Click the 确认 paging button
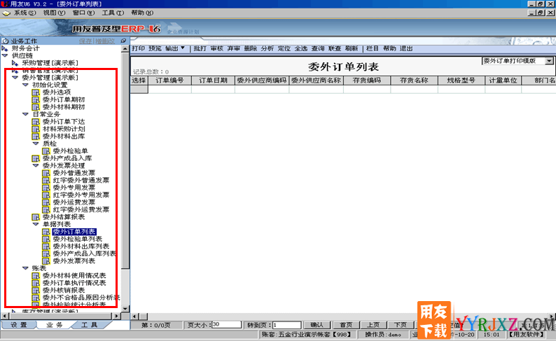Image resolution: width=556 pixels, height=341 pixels. tap(317, 325)
